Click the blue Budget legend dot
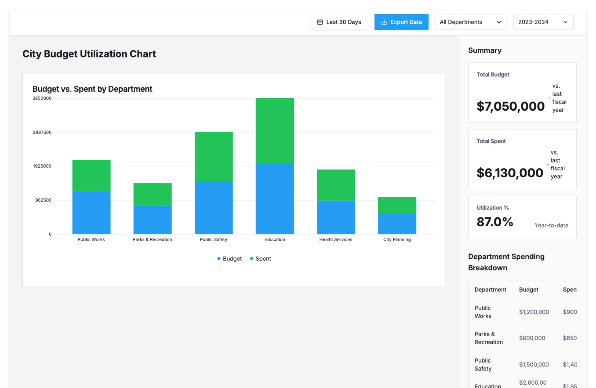This screenshot has width=596, height=388. (219, 259)
